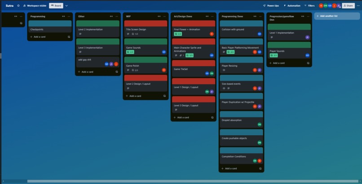The height and width of the screenshot is (184, 362).
Task: Click GD avatar on Collision with ground card
Action: tap(260, 34)
